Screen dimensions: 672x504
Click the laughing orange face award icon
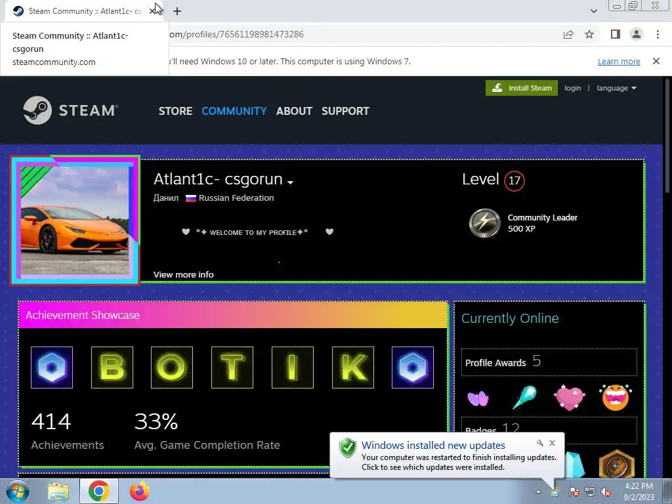pyautogui.click(x=616, y=397)
